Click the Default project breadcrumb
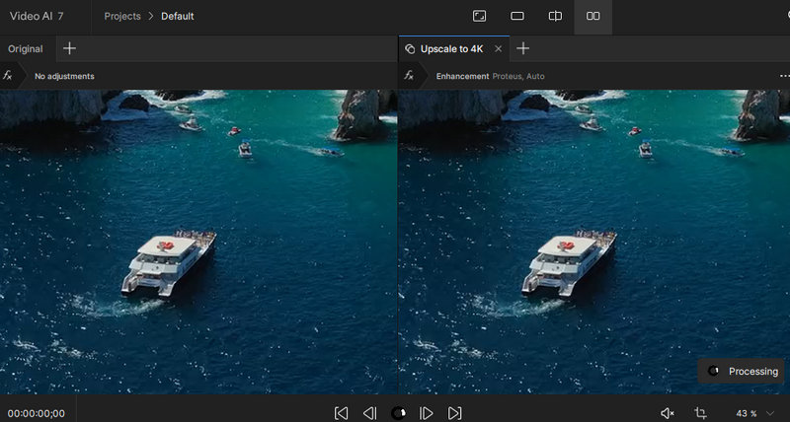 [178, 16]
